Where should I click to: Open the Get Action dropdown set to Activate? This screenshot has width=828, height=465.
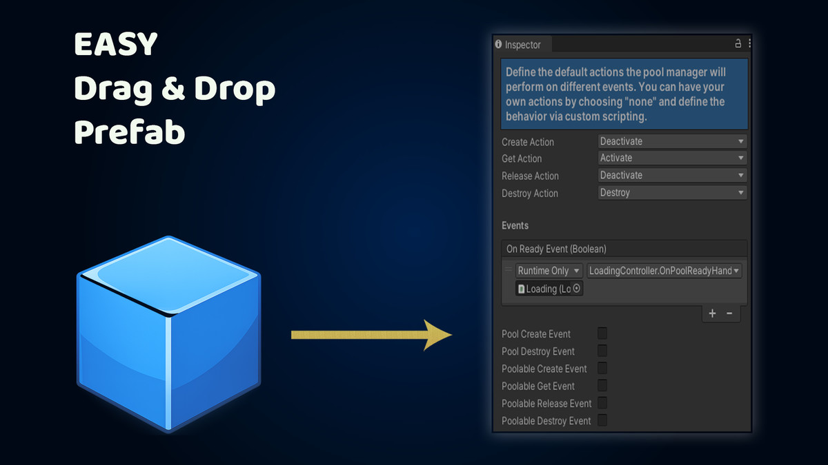point(673,158)
